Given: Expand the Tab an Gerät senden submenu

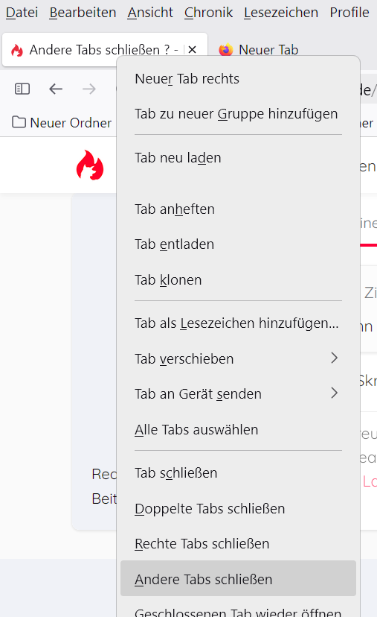Looking at the screenshot, I should point(238,393).
